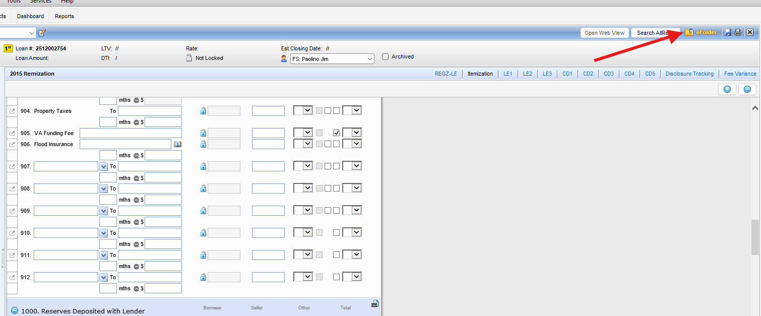Click the lock icon on line 904
The height and width of the screenshot is (316, 761).
click(x=203, y=111)
